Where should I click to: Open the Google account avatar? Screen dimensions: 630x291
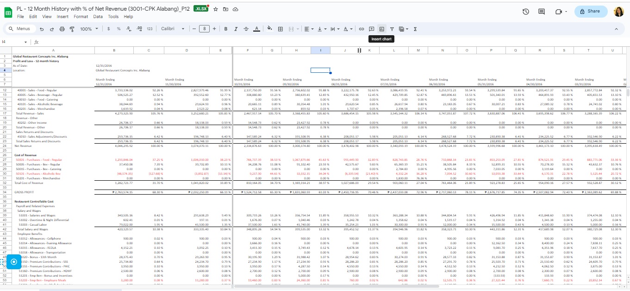tap(619, 12)
